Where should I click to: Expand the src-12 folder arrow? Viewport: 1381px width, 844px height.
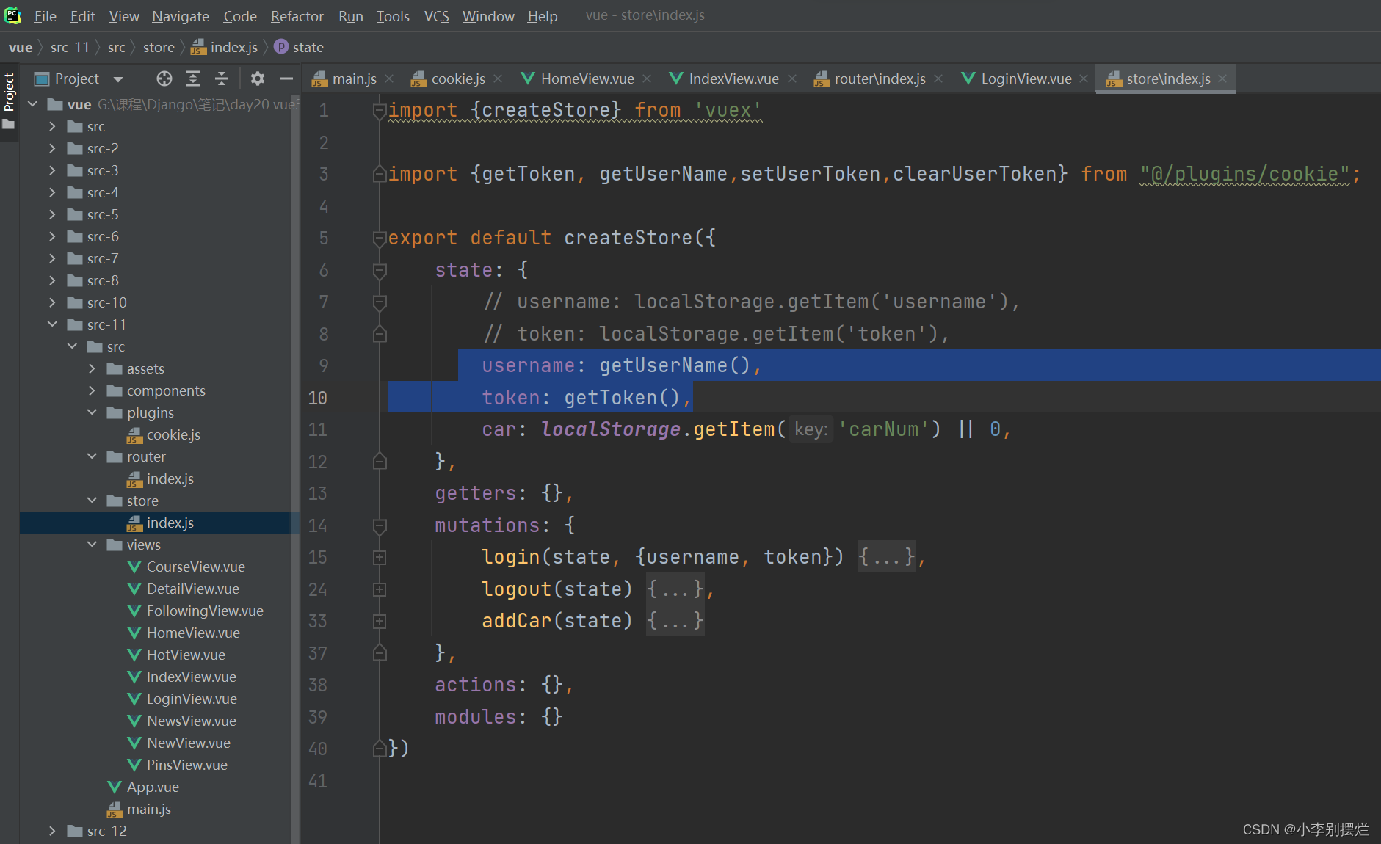pyautogui.click(x=52, y=831)
